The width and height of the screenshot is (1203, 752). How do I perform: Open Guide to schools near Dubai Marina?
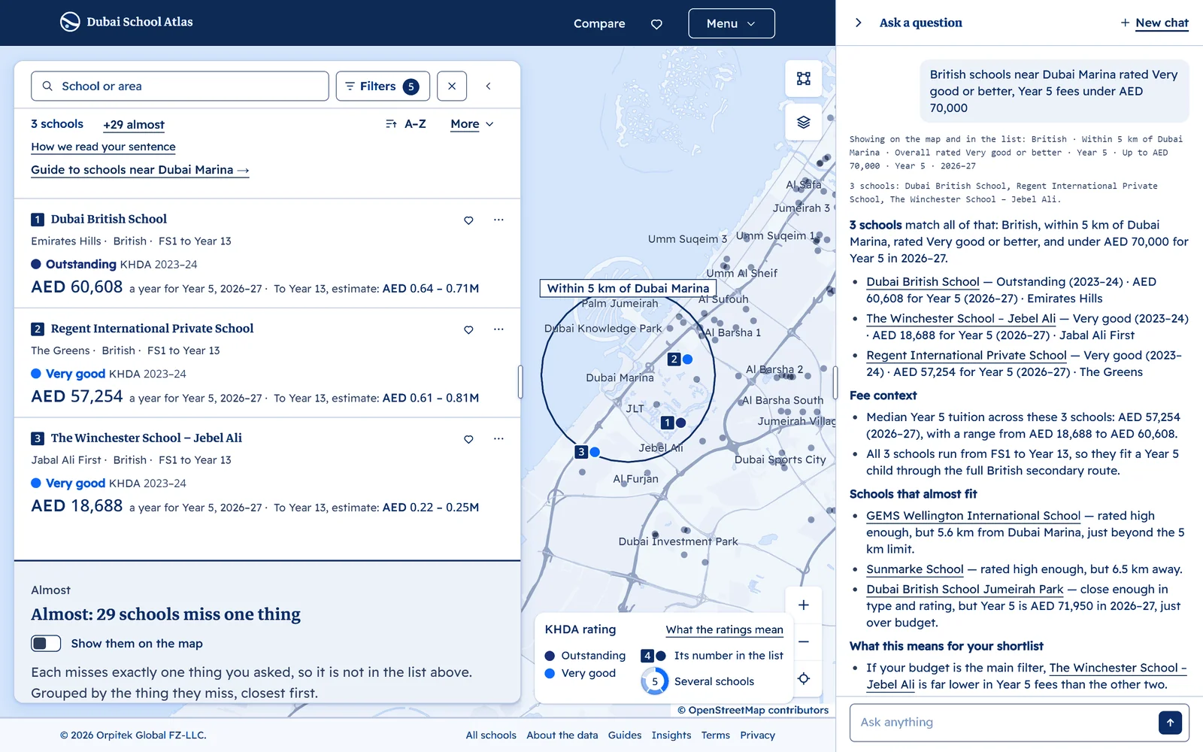click(x=140, y=170)
